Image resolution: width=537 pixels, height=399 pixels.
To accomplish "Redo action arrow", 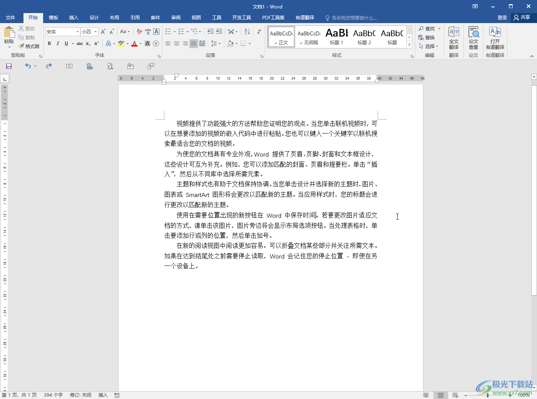I will (49, 66).
